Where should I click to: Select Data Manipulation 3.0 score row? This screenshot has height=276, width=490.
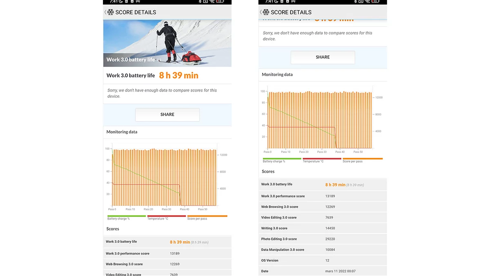tap(323, 249)
